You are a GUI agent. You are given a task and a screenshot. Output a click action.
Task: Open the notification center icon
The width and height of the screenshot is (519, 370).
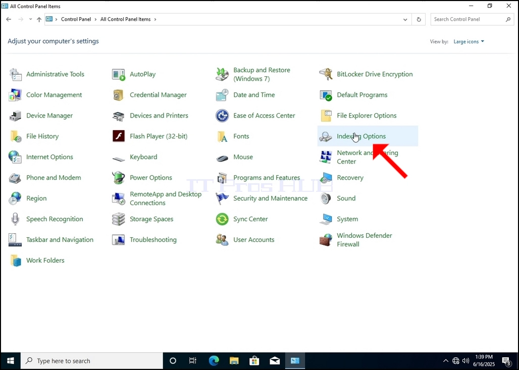[506, 361]
